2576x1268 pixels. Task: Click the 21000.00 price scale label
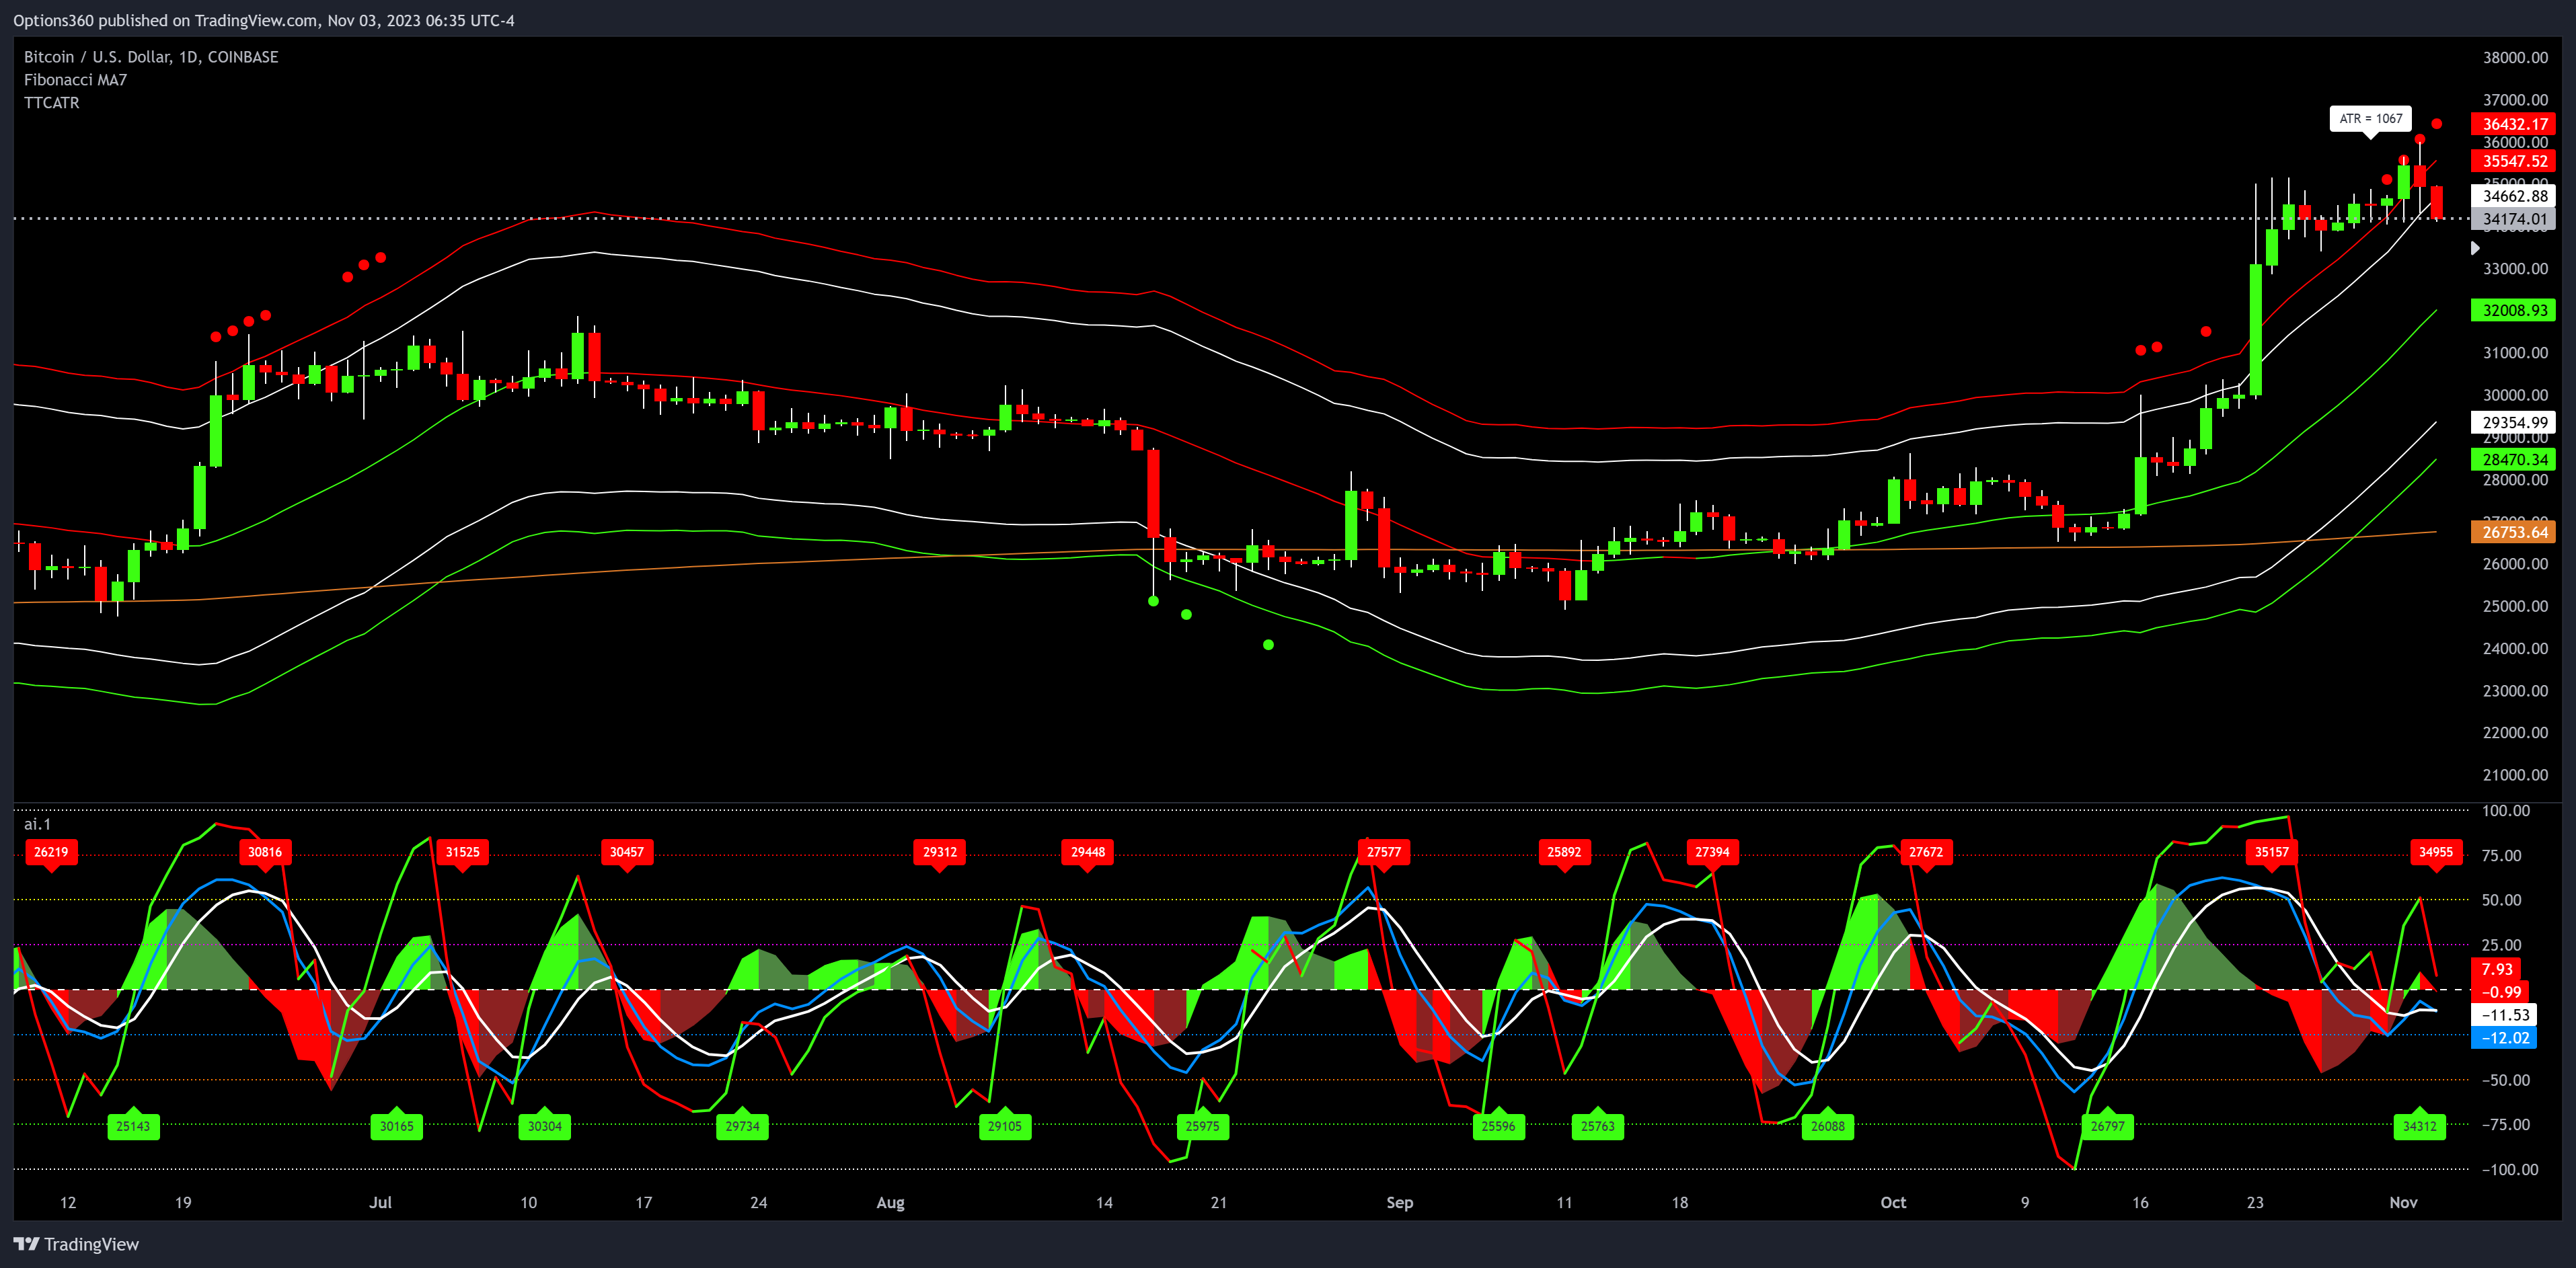point(2515,775)
